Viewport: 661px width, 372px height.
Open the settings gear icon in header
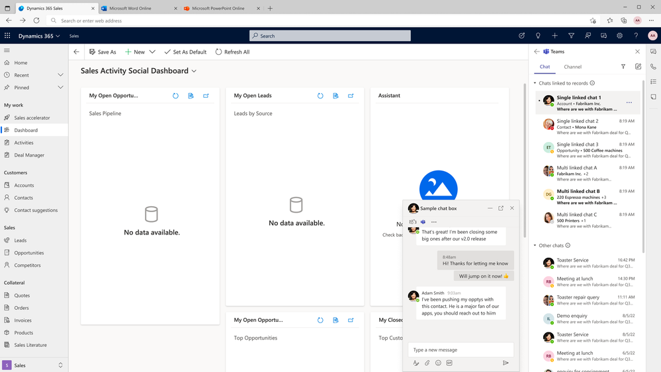pos(620,36)
